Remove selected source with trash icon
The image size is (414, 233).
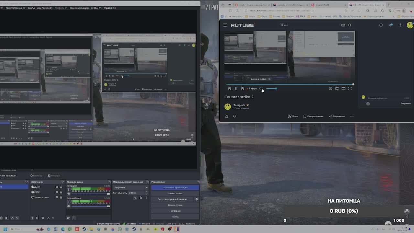coord(37,218)
